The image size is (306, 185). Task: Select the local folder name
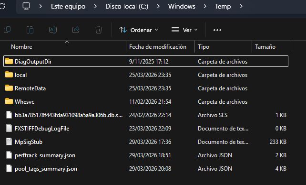point(20,75)
